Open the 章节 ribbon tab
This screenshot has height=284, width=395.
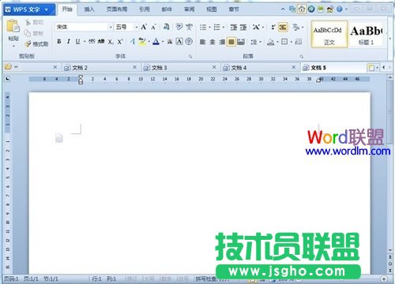[234, 9]
